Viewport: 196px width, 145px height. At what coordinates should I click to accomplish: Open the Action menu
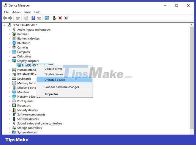[16, 12]
